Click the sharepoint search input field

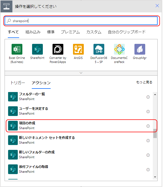pos(81,21)
